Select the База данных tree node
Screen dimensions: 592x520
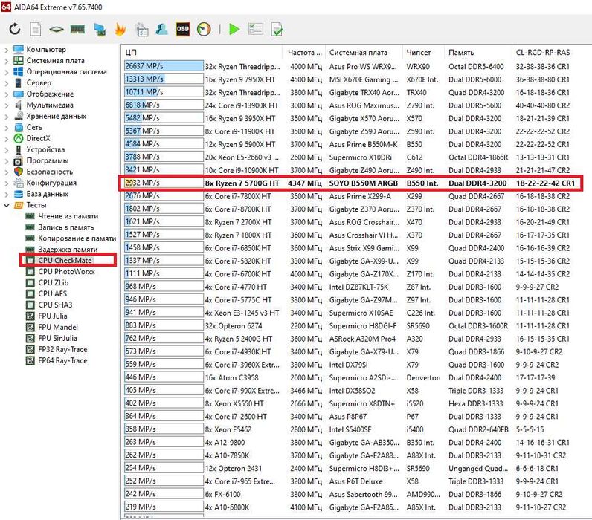click(x=47, y=194)
